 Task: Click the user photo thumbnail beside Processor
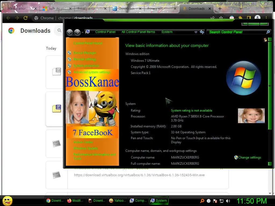(251, 116)
